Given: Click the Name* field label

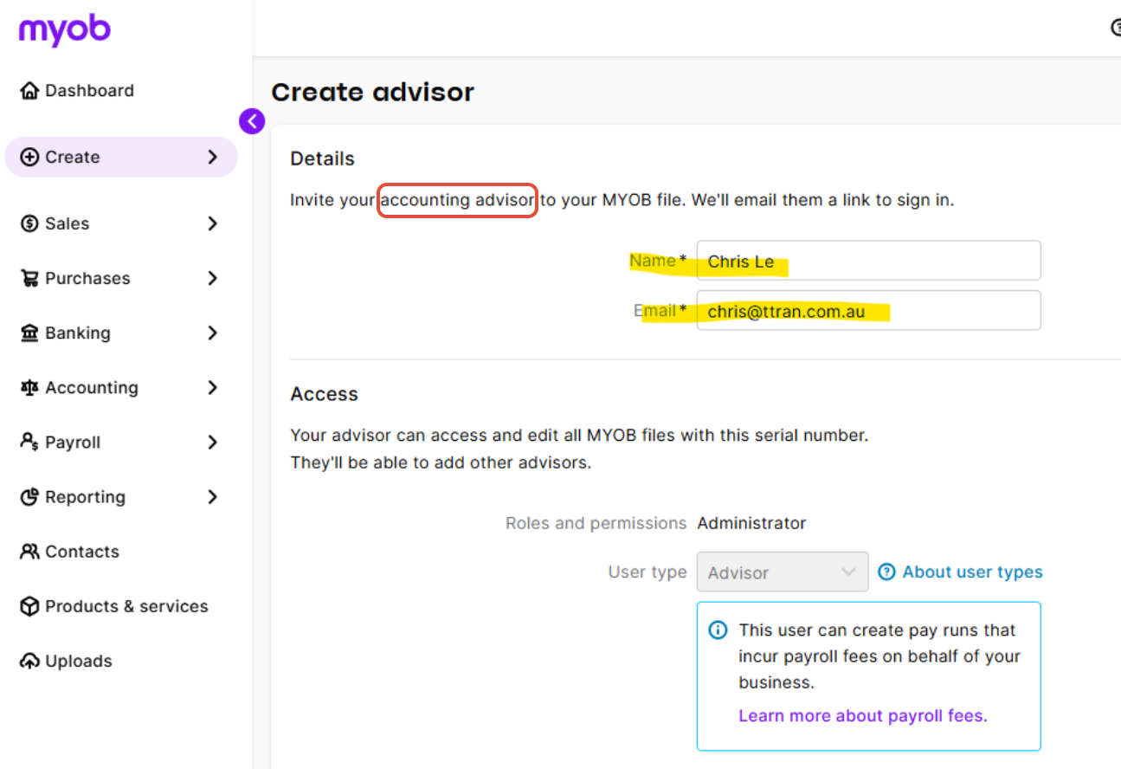Looking at the screenshot, I should point(658,261).
